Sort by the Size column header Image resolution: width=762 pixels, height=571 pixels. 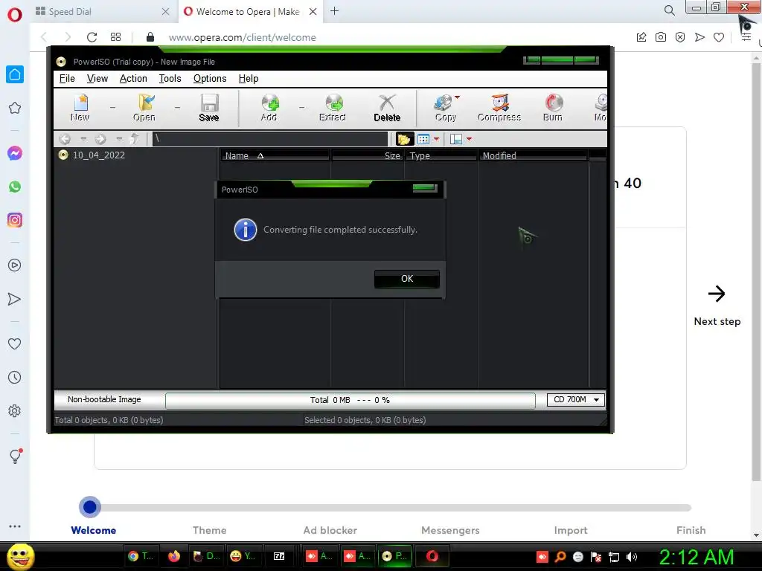[368, 156]
